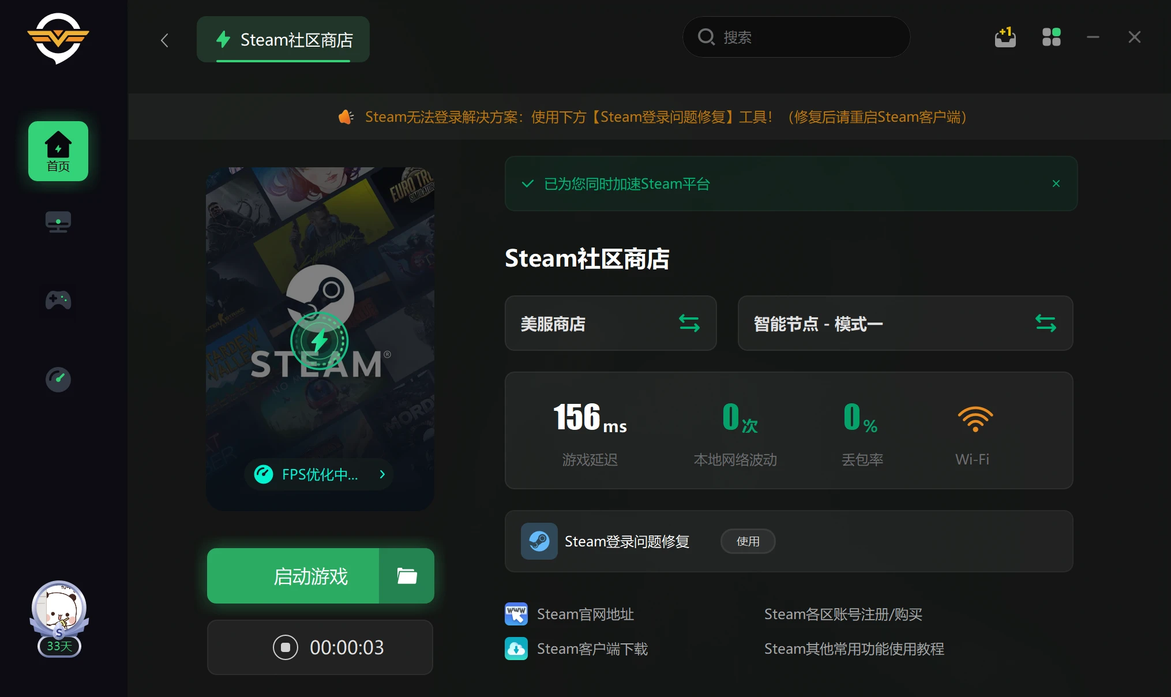
Task: Open the speedometer sidebar icon
Action: point(58,379)
